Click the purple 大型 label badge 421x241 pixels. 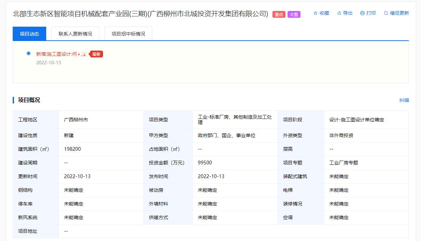coord(294,14)
